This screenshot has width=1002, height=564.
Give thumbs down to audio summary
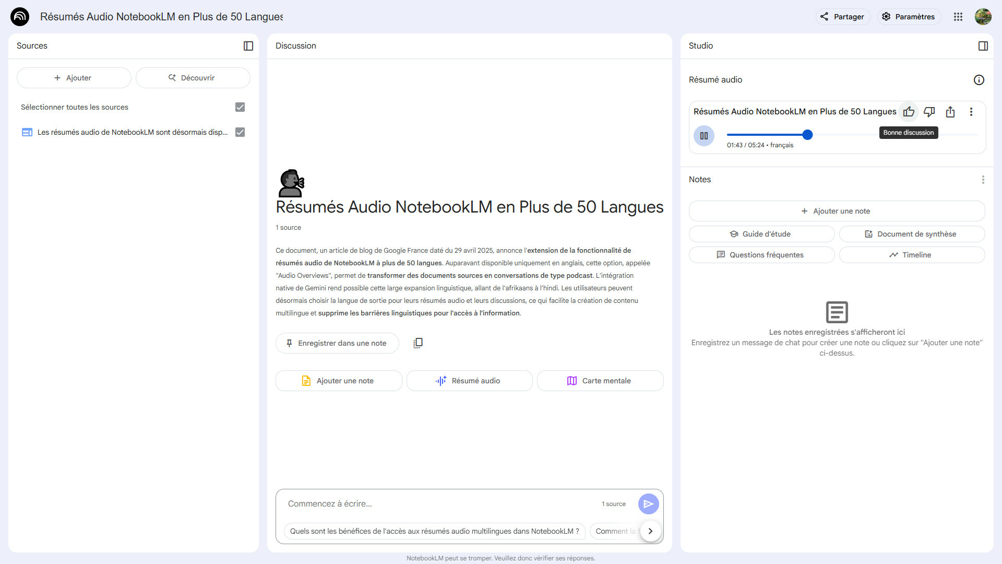click(929, 112)
